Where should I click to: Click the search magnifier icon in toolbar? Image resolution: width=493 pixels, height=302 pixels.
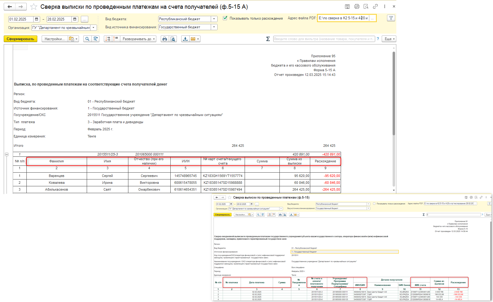(87, 39)
